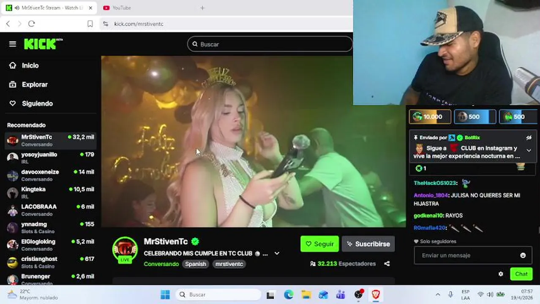Image resolution: width=540 pixels, height=304 pixels.
Task: Open the Conversando category link
Action: [161, 264]
